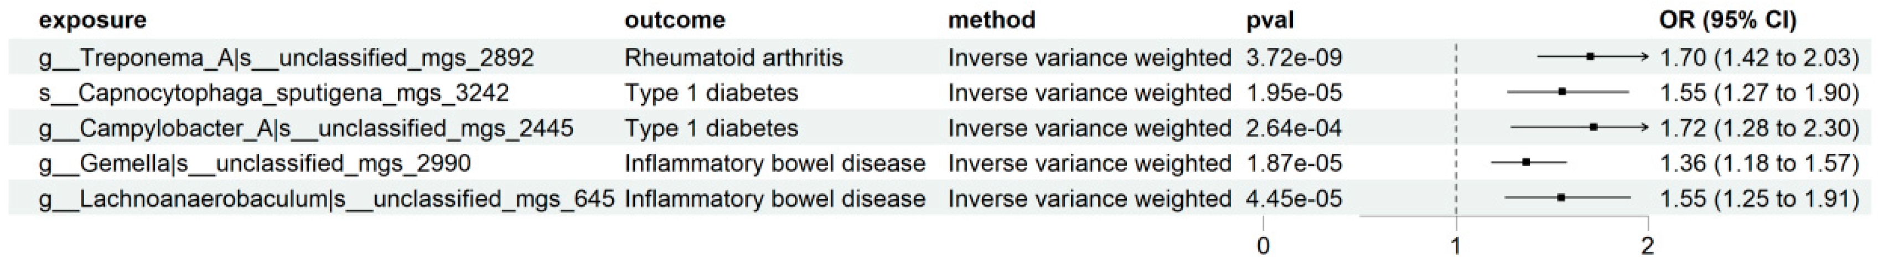Image resolution: width=1878 pixels, height=265 pixels.
Task: Select the odds ratio text "1.36 (1.18 to 1.57)"
Action: (1759, 164)
